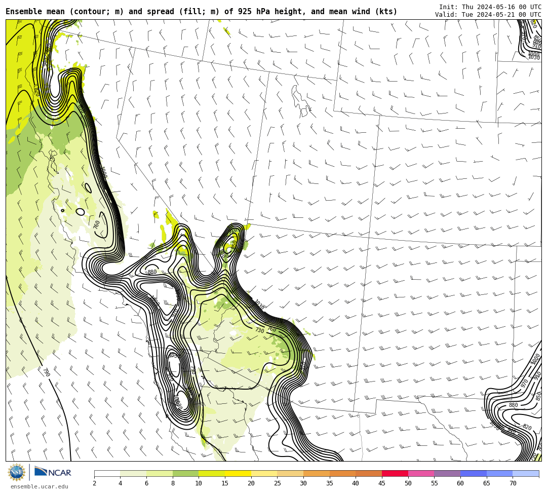
Task: Select the pink 50–55 m color bar segment
Action: coord(421,473)
